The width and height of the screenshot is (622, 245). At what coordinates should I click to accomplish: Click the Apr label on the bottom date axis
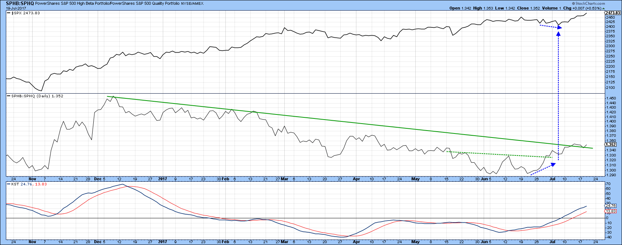coord(356,242)
